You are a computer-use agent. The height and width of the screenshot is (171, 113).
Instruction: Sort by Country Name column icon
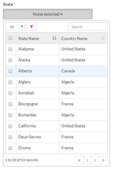(103, 38)
